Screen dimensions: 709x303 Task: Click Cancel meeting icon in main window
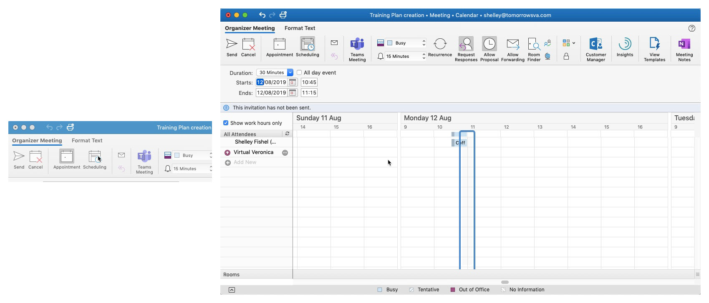point(248,47)
